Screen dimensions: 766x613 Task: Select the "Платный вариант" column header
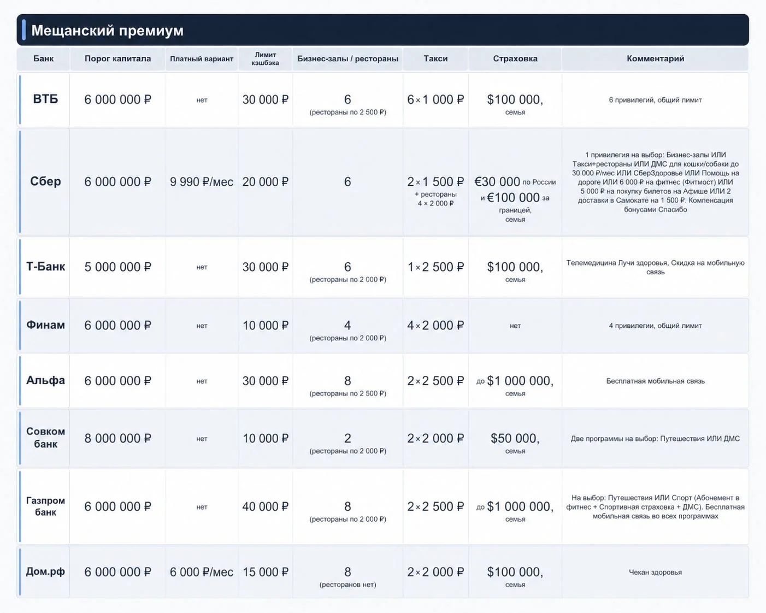tap(202, 59)
